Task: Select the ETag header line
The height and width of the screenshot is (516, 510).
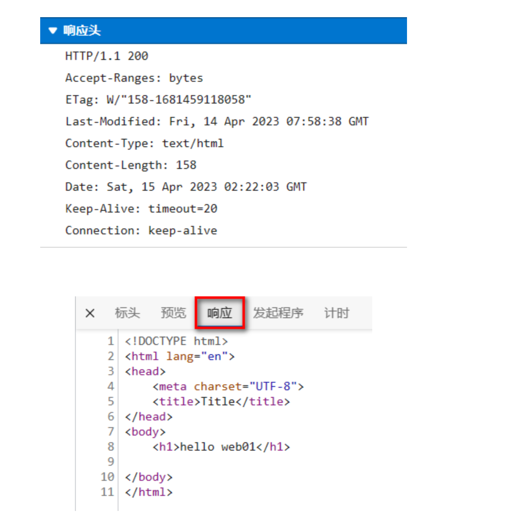Action: pos(158,100)
